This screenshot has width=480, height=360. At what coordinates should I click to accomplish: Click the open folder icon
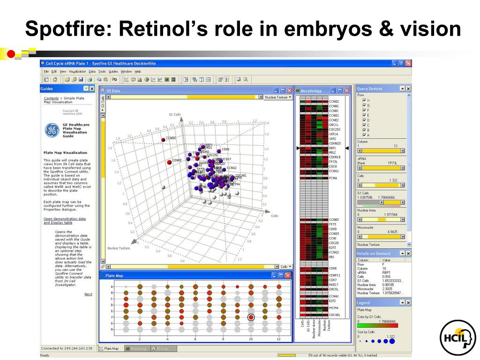67,80
